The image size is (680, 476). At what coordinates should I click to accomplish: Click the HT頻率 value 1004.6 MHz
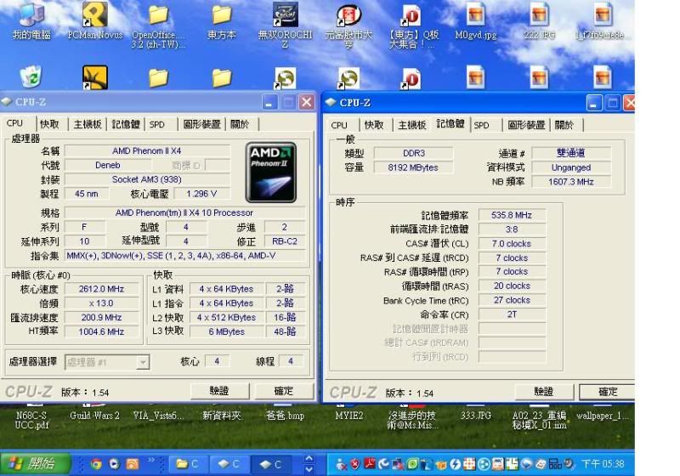(101, 331)
